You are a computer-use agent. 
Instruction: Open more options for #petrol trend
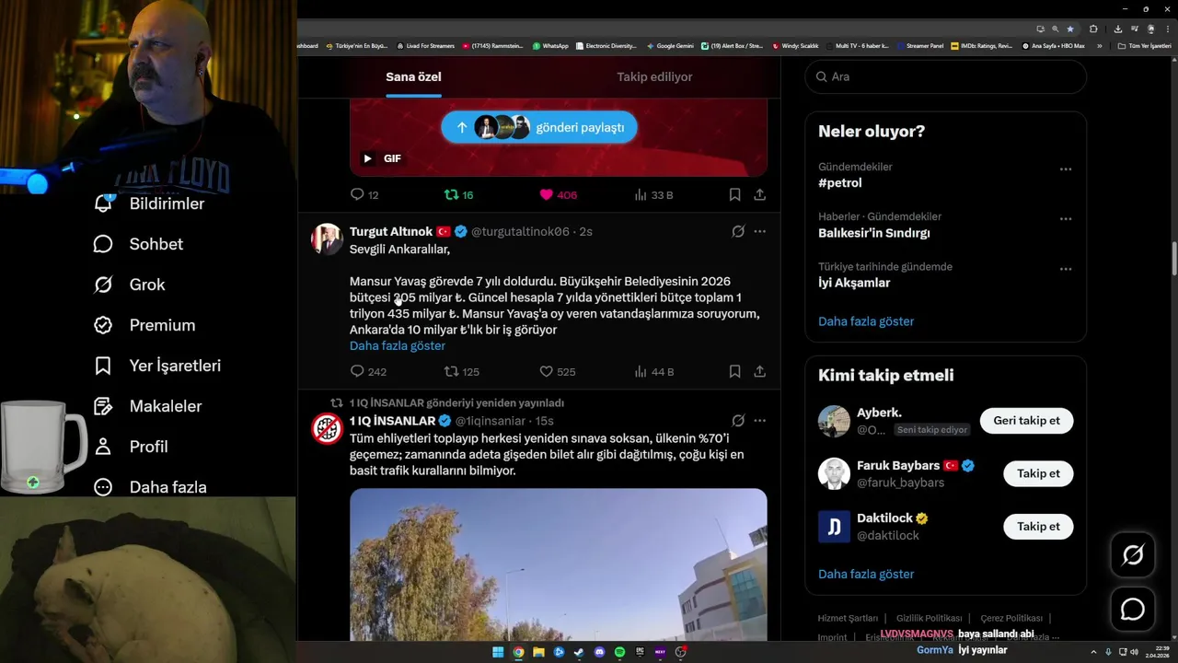coord(1065,169)
